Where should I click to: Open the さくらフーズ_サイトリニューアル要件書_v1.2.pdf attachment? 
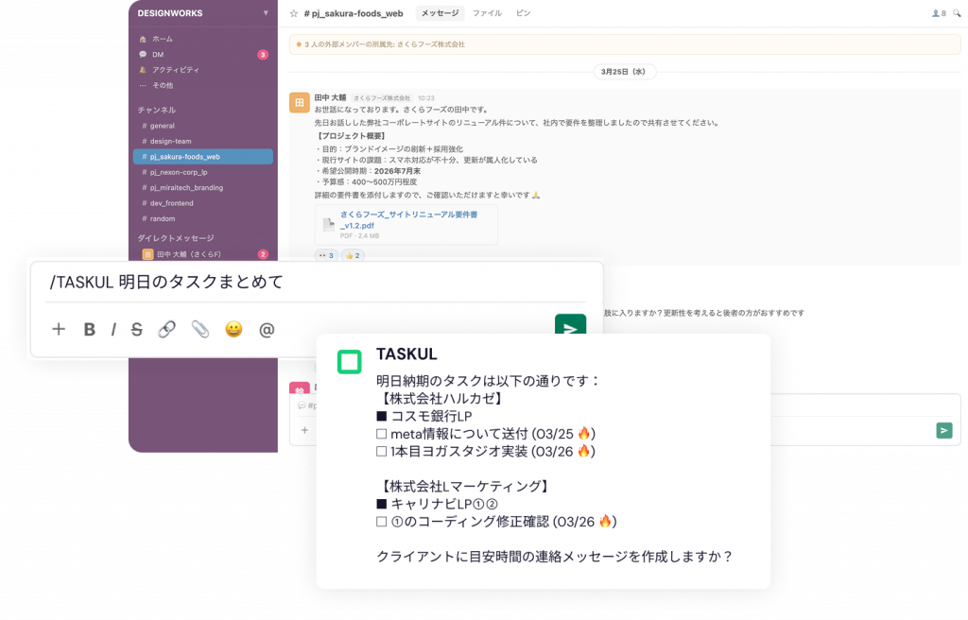[406, 225]
